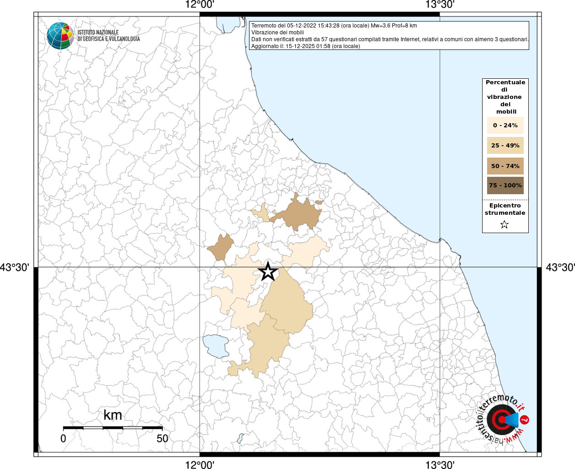Image resolution: width=575 pixels, height=469 pixels.
Task: Click the 'Epicentro strumentale' legend label
Action: [505, 209]
